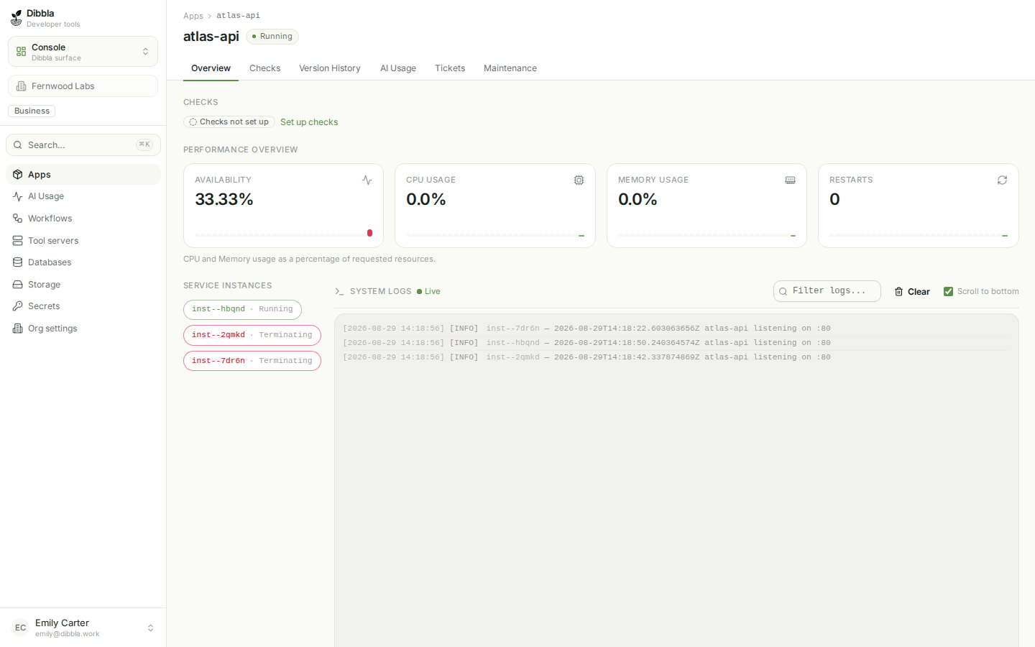Navigate to Apps in the breadcrumb
1035x647 pixels.
tap(193, 16)
